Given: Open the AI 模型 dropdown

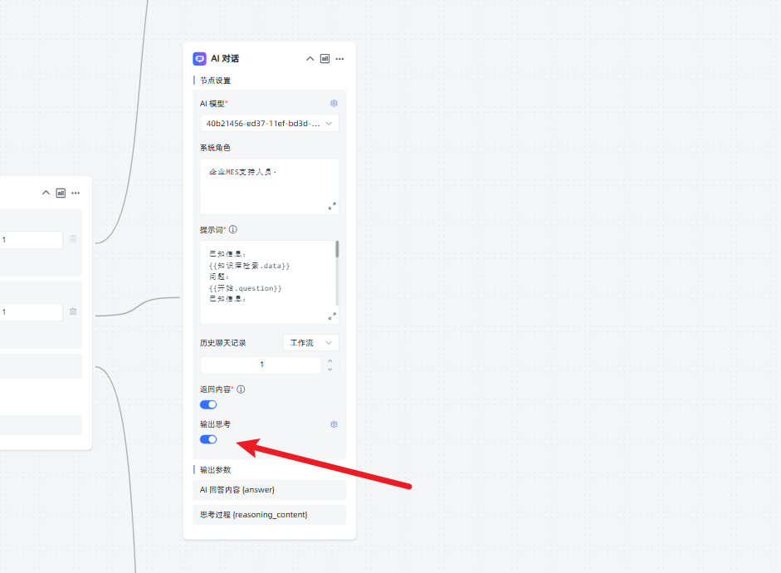Looking at the screenshot, I should click(x=270, y=124).
